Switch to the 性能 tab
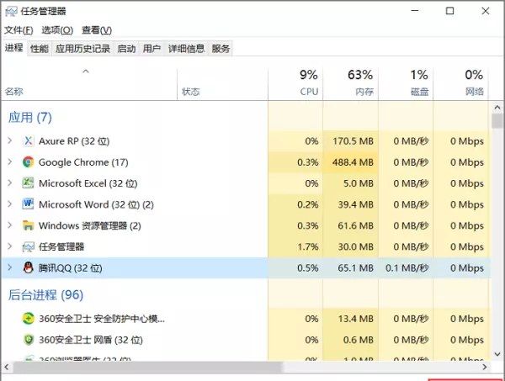The height and width of the screenshot is (381, 505). 40,49
